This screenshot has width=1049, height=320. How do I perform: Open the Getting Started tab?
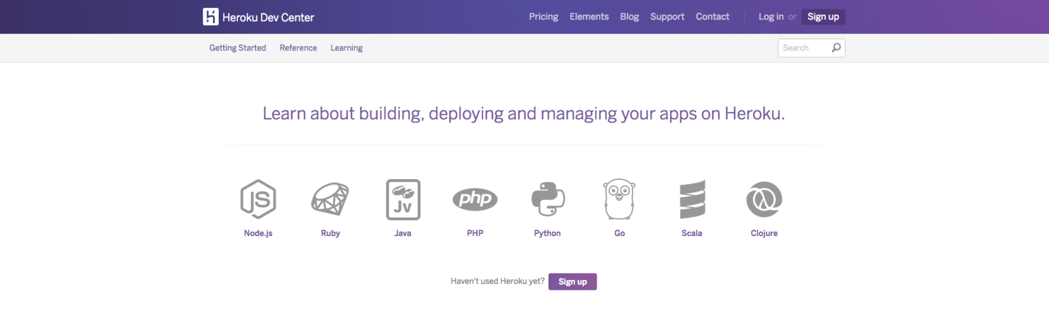point(237,48)
